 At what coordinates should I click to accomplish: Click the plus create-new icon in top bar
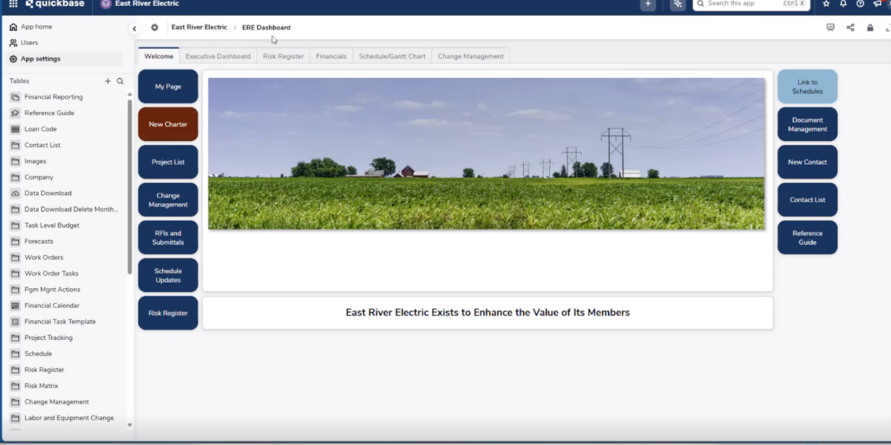[x=647, y=4]
